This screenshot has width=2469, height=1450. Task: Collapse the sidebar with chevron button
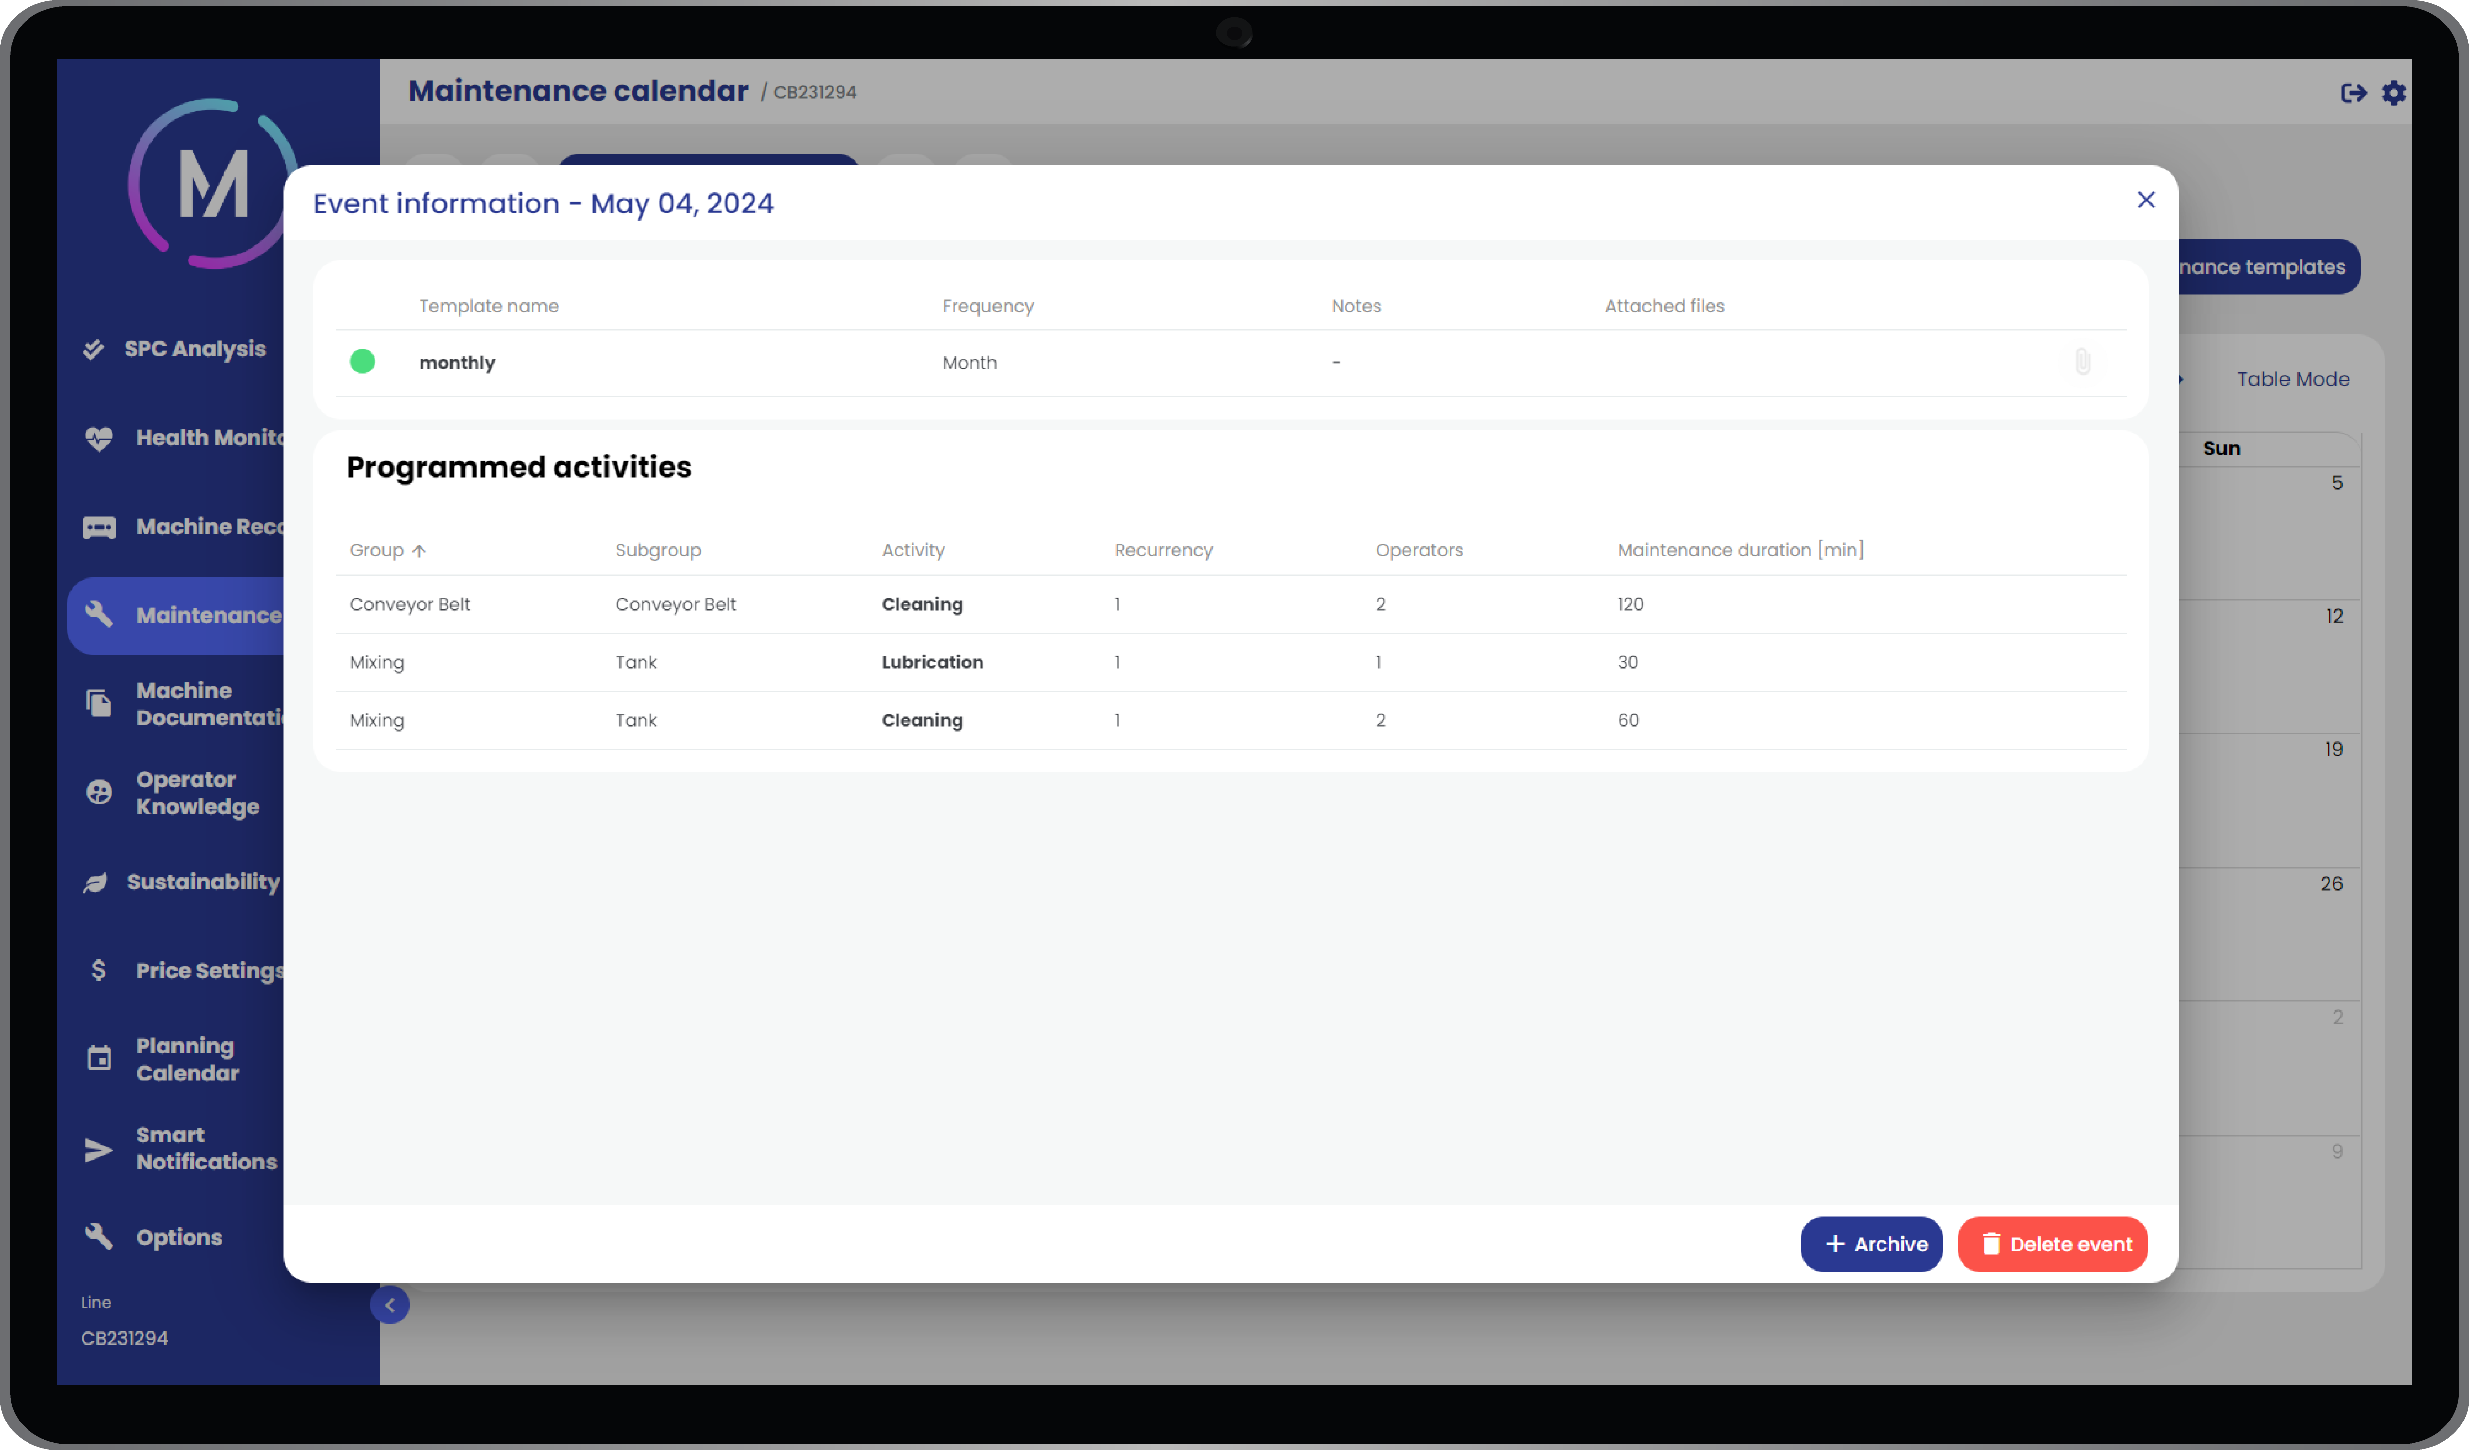pyautogui.click(x=390, y=1305)
